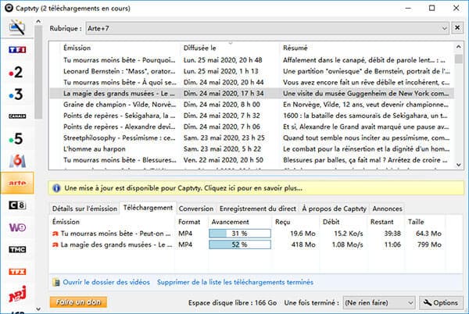The image size is (469, 314).
Task: Switch to Détails sur l'émission tab
Action: [84, 209]
